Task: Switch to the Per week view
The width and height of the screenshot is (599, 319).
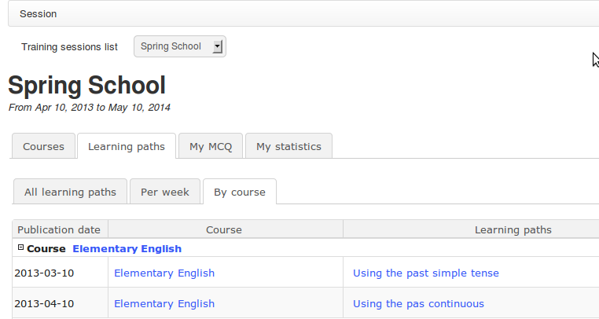Action: (164, 192)
